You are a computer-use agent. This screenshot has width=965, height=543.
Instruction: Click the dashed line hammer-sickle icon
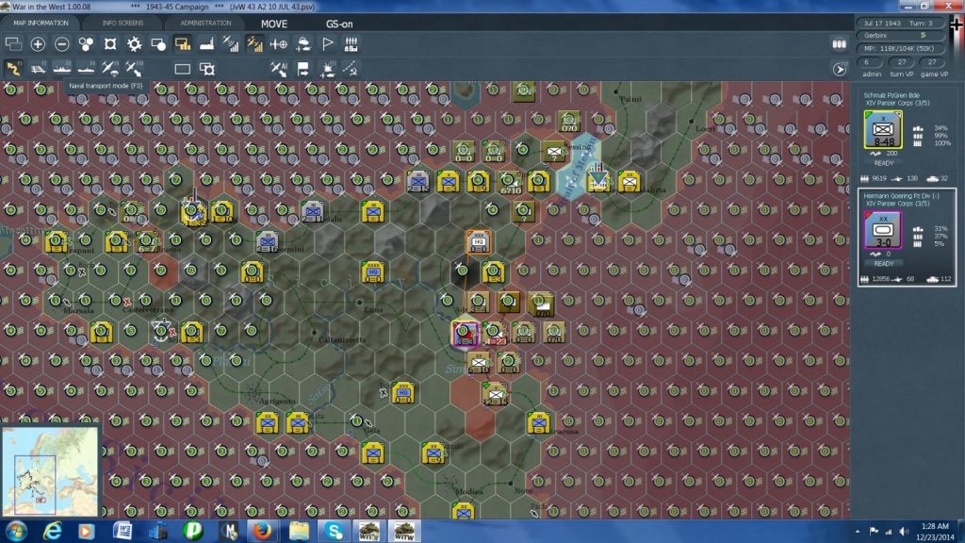351,69
